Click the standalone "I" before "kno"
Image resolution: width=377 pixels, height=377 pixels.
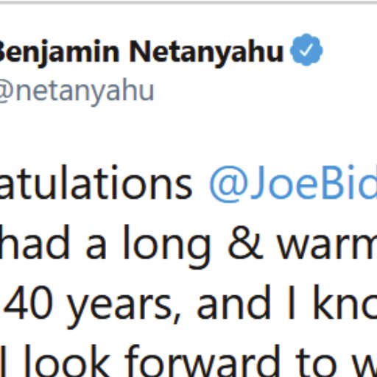292,303
